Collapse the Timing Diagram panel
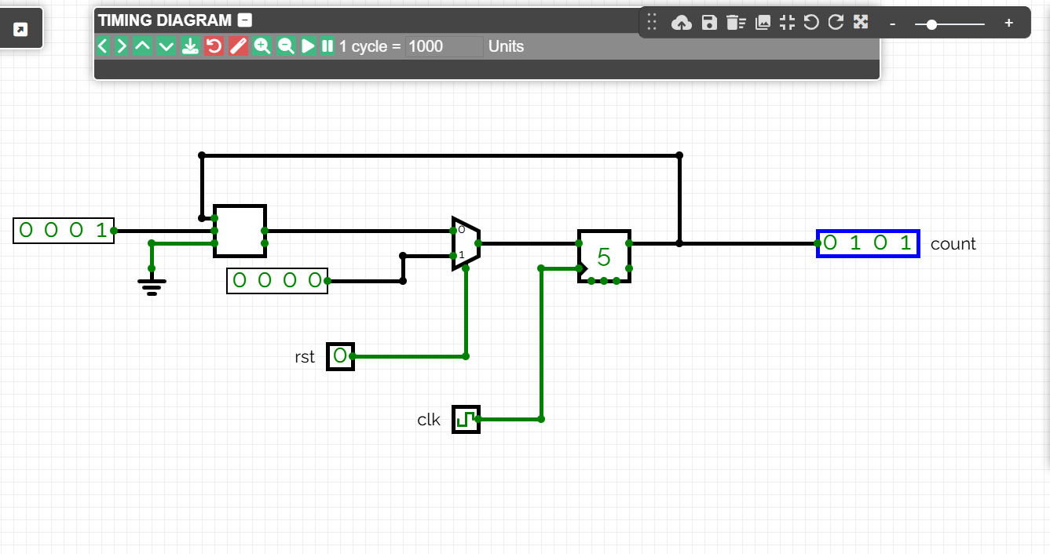Image resolution: width=1050 pixels, height=554 pixels. [245, 21]
